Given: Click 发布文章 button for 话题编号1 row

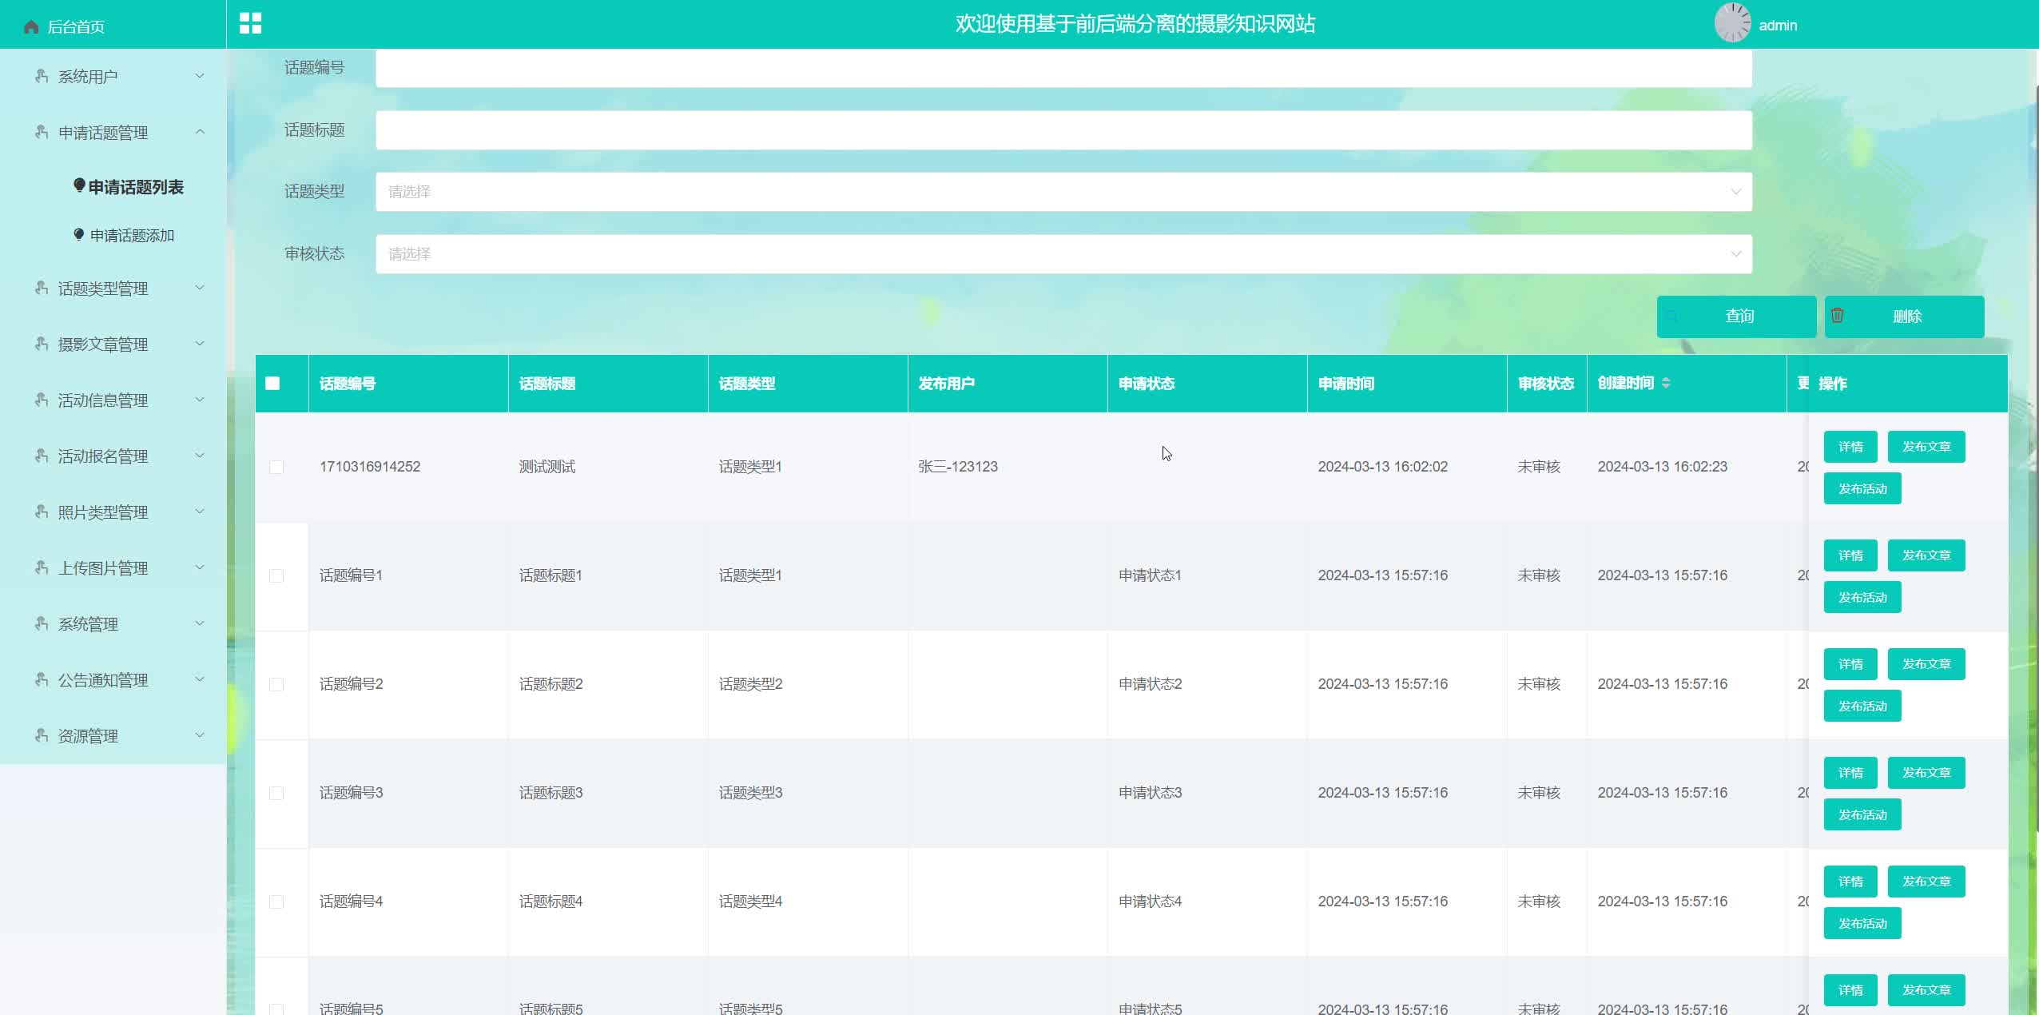Looking at the screenshot, I should [x=1926, y=555].
